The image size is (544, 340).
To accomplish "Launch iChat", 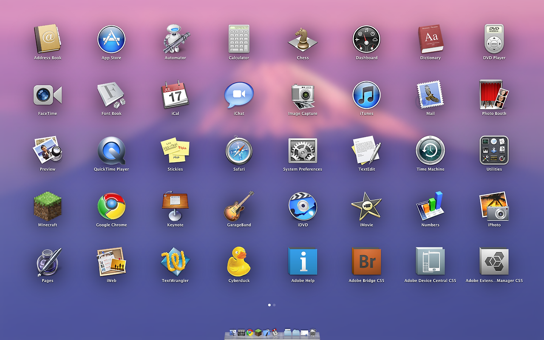I will point(239,95).
